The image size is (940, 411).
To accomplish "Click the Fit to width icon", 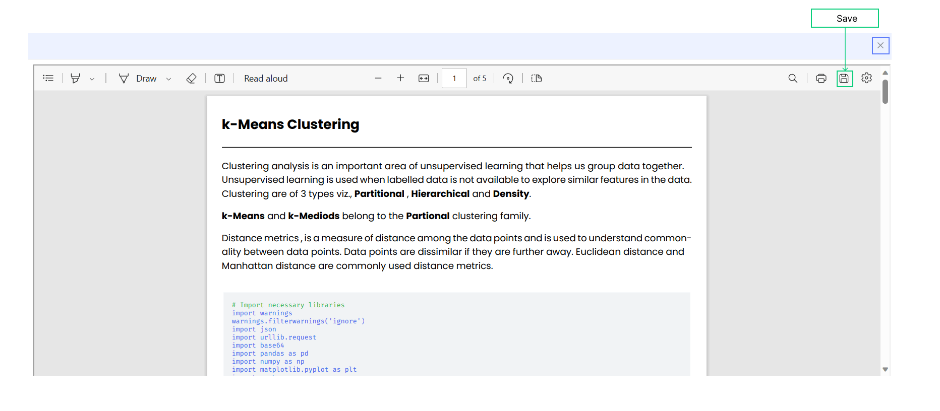I will point(424,78).
